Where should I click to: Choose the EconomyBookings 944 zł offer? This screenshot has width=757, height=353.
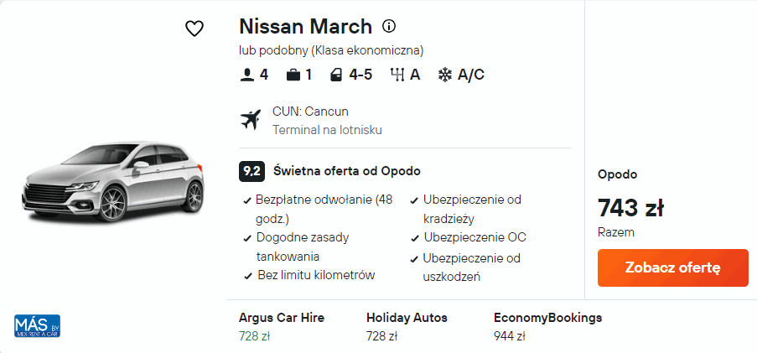pos(547,326)
